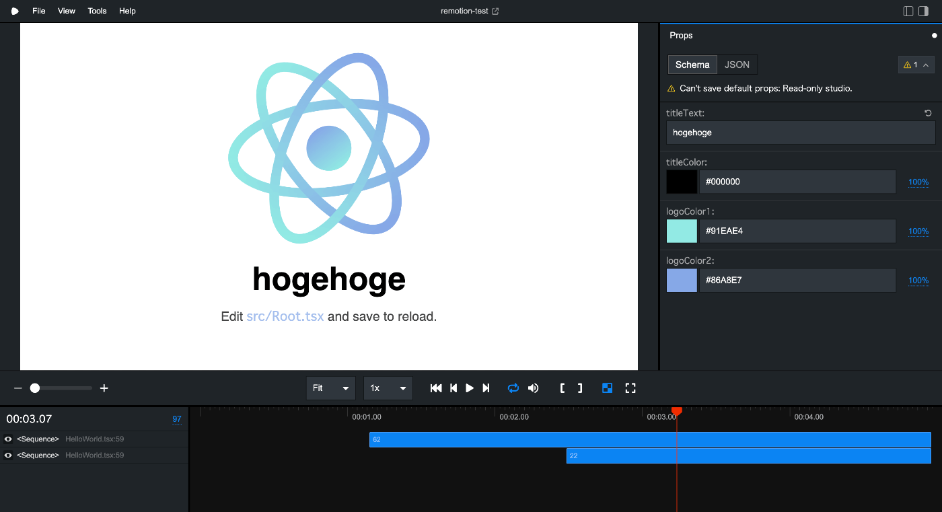Click the current time display 00:03.07
The image size is (942, 512).
coord(29,419)
